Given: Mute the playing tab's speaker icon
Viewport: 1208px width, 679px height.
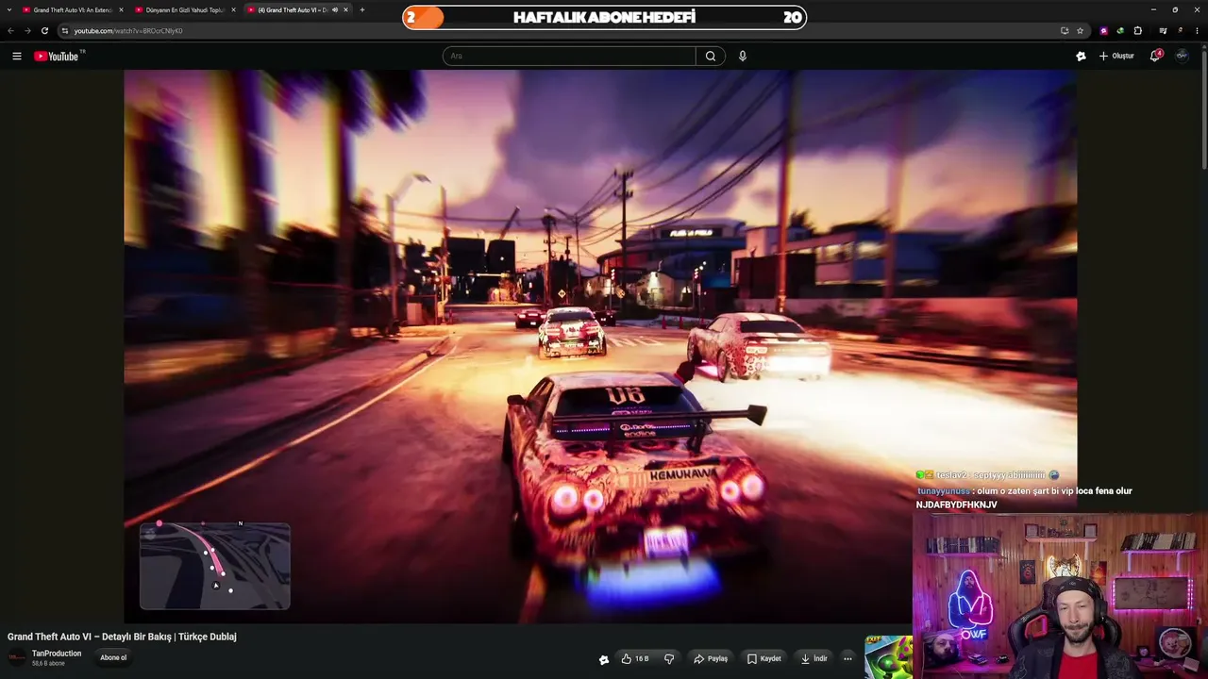Looking at the screenshot, I should click(335, 10).
